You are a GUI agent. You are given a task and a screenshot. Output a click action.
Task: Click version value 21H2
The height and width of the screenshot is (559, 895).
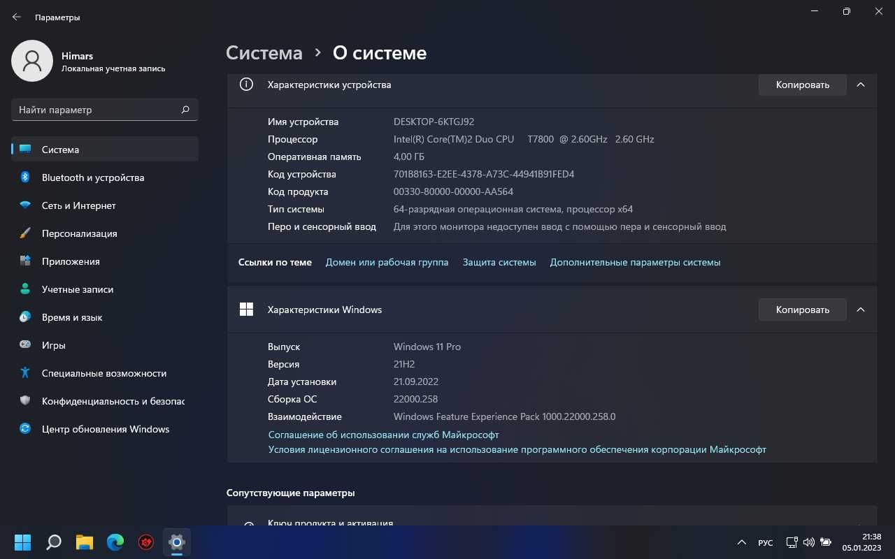[404, 364]
